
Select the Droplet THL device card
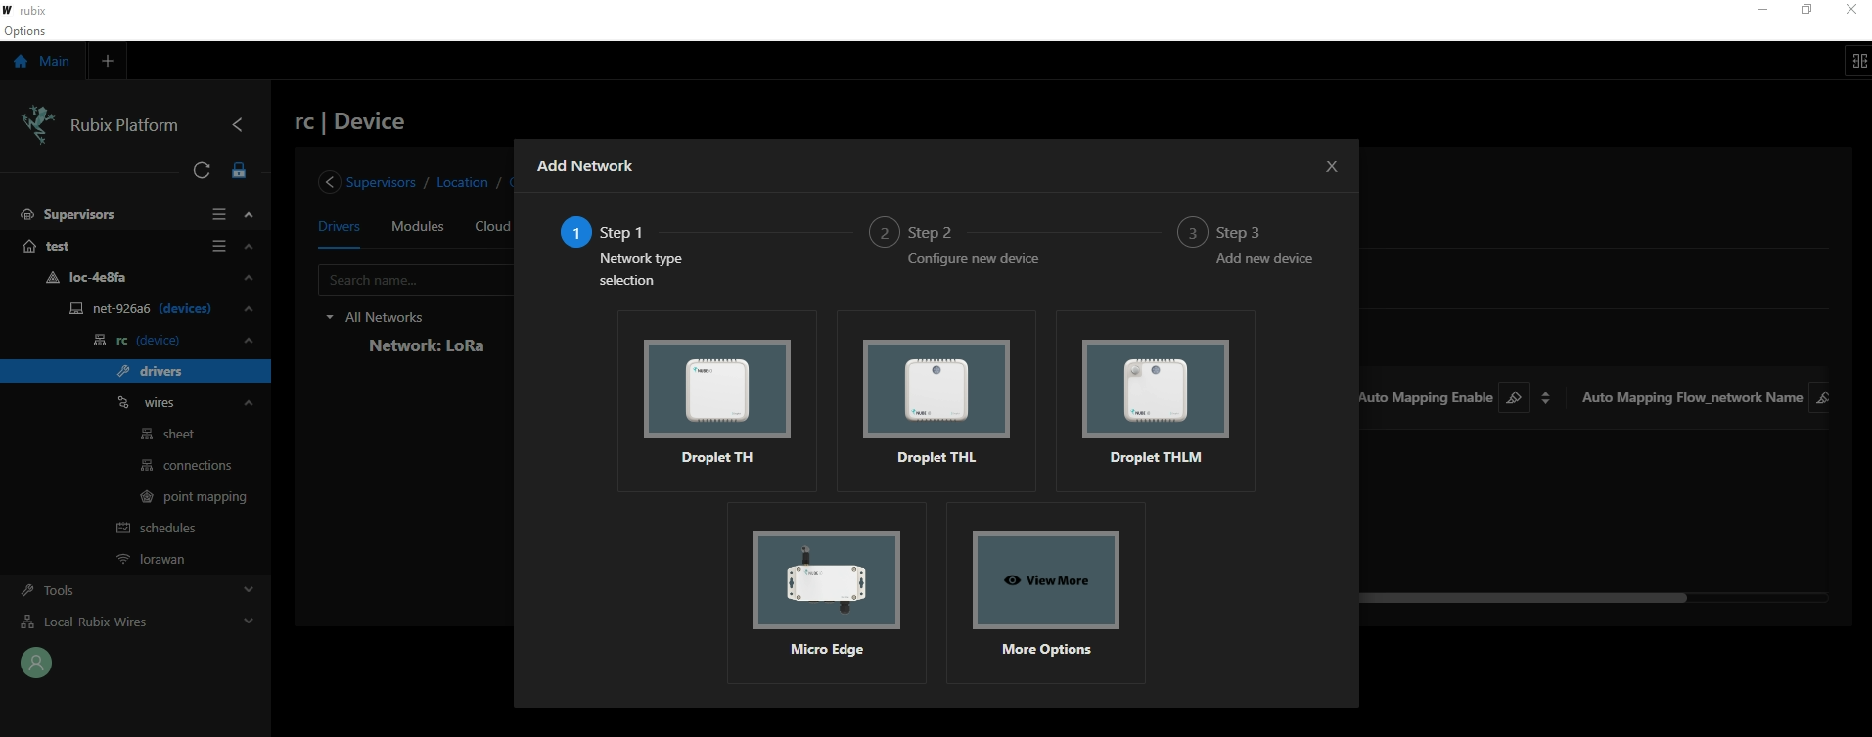[x=936, y=401]
